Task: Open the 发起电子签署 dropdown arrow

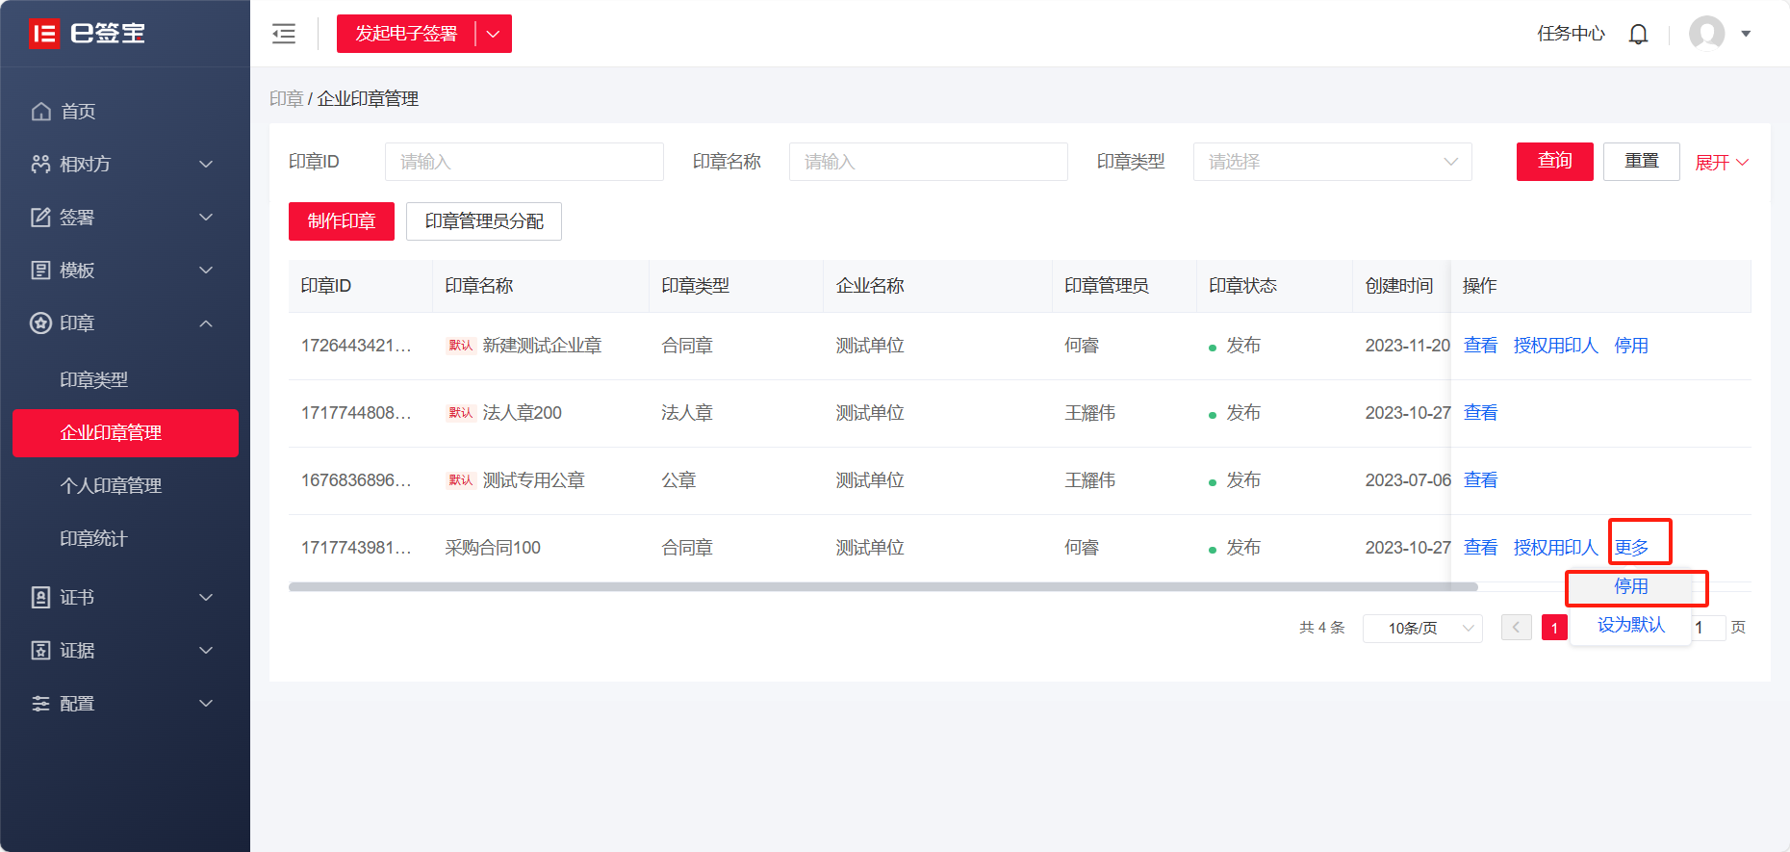Action: pos(494,34)
